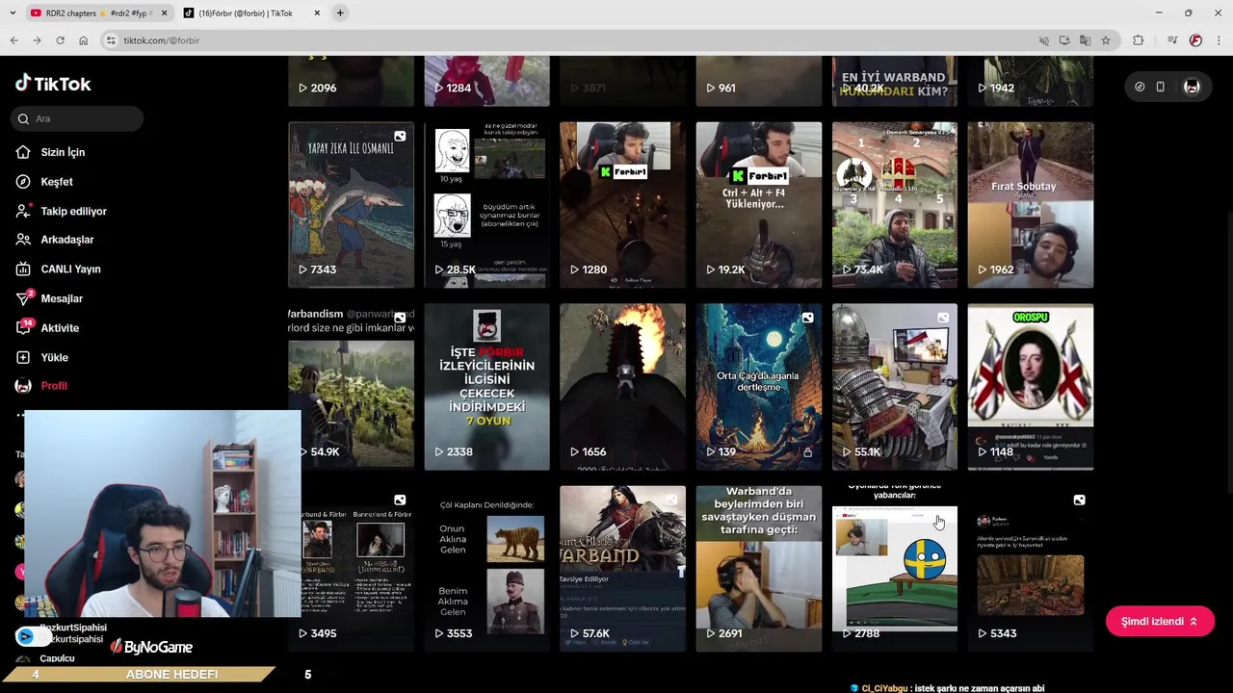1233x693 pixels.
Task: Go forward in browser history
Action: click(37, 40)
